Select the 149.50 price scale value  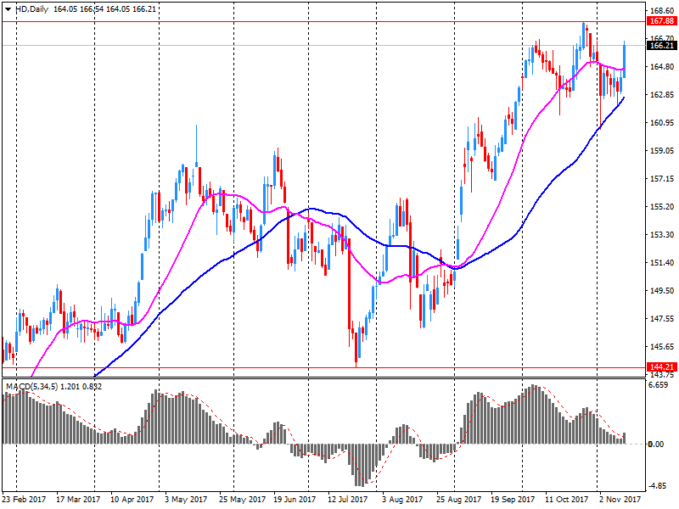point(662,290)
